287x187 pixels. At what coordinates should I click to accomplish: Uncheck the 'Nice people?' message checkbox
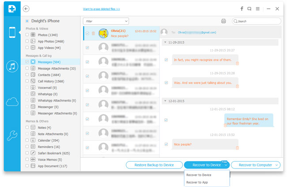tap(166, 144)
